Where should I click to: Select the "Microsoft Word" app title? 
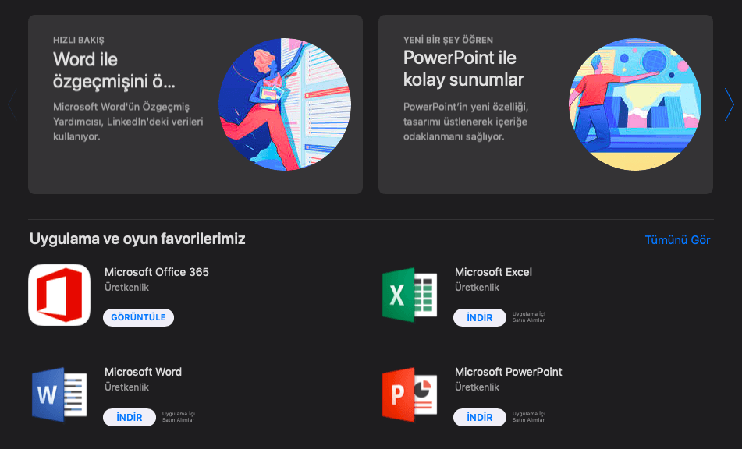click(x=143, y=372)
